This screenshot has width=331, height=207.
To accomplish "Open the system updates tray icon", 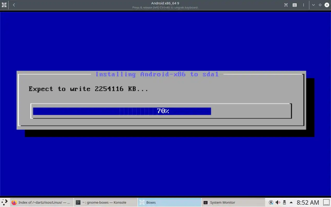I will [x=271, y=202].
